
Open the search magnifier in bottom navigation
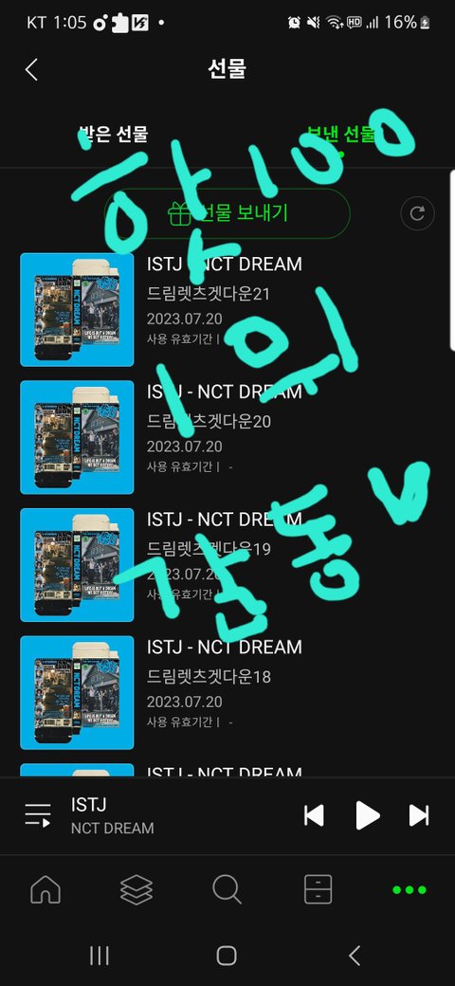pos(227,889)
